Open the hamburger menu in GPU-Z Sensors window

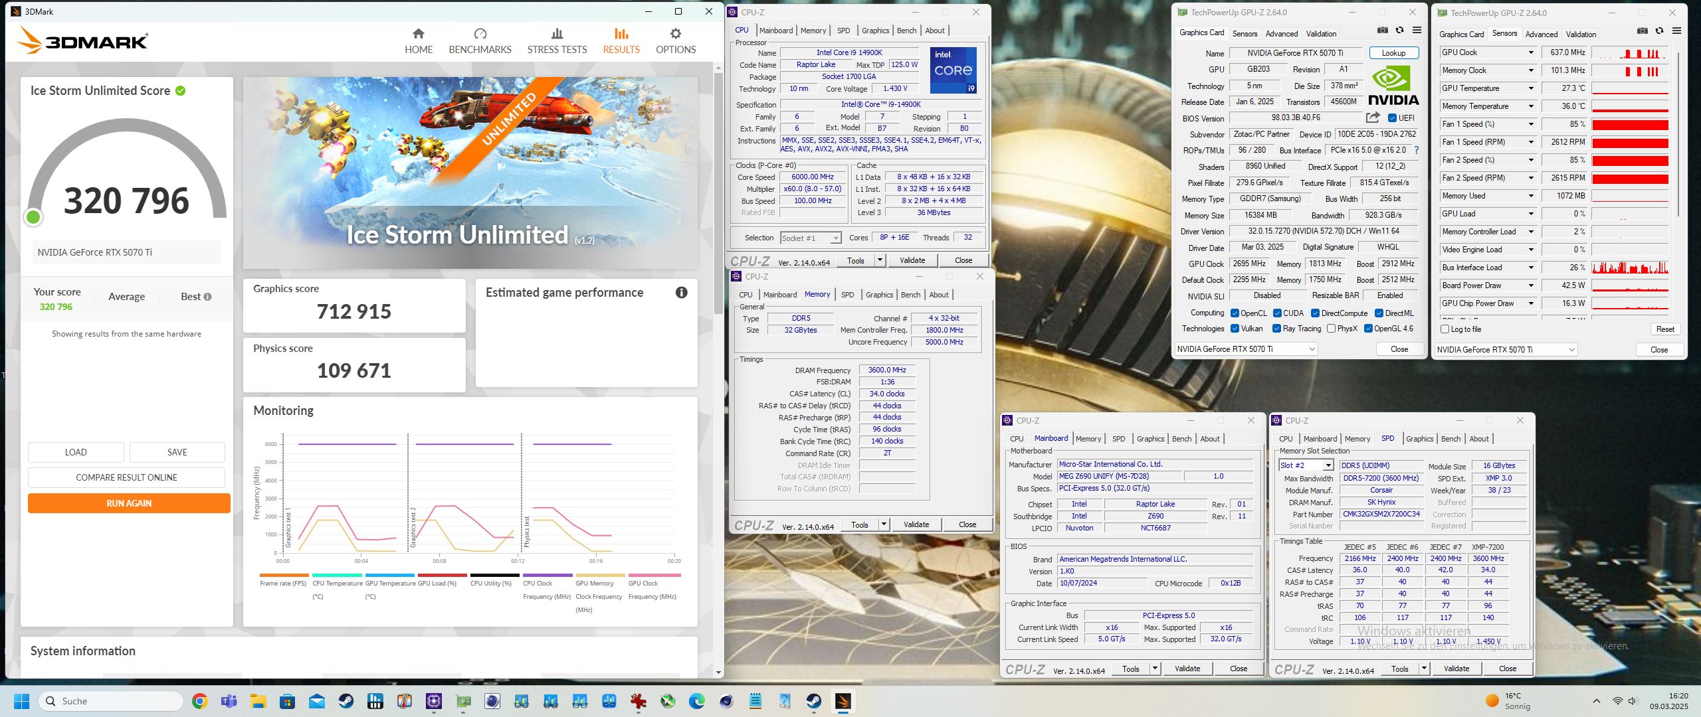tap(1676, 31)
